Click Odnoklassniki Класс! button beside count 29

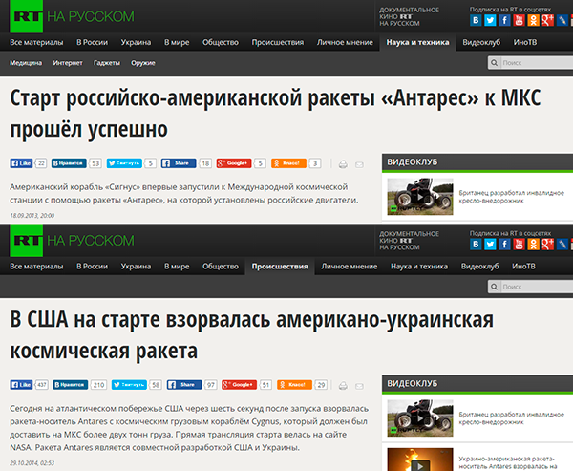click(x=294, y=385)
